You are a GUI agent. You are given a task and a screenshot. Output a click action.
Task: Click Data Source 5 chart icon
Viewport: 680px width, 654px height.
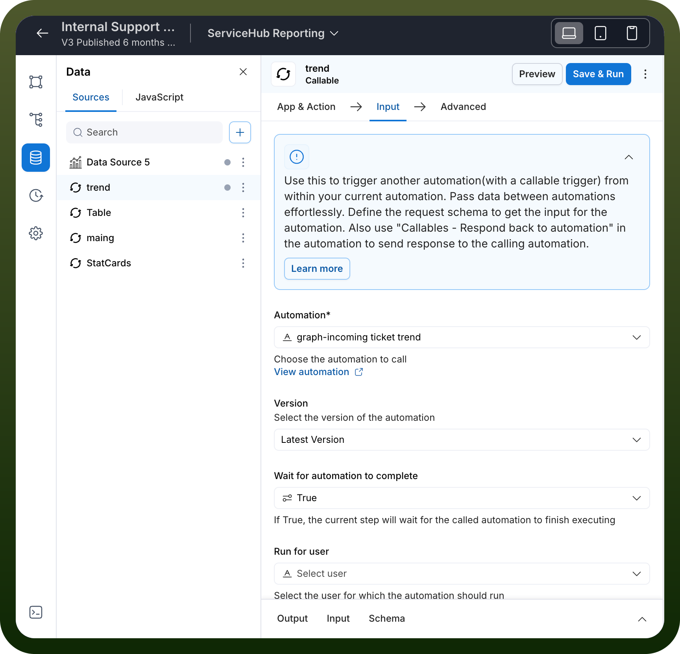76,162
